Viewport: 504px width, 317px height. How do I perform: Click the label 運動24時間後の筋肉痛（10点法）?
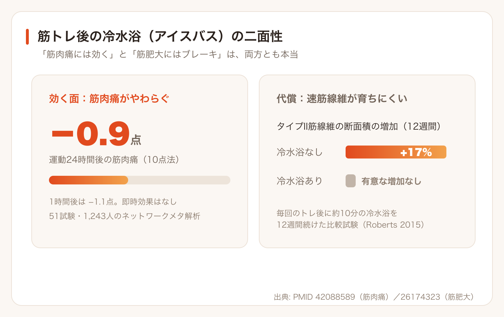[x=114, y=160]
